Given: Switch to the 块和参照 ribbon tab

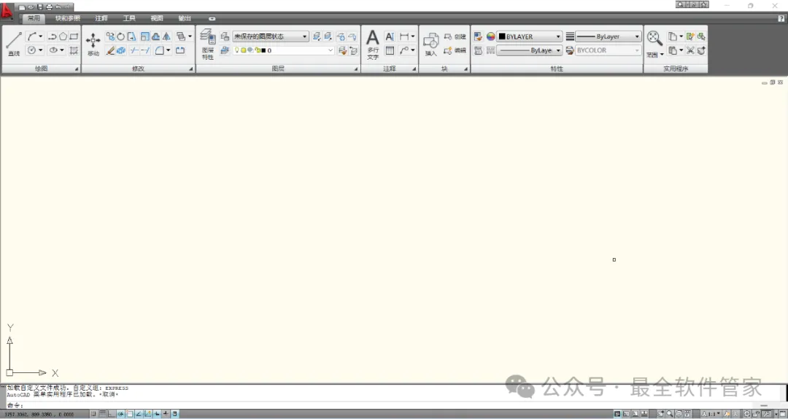Looking at the screenshot, I should tap(67, 18).
